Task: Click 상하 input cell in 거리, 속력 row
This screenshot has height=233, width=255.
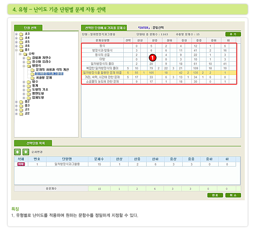Action: point(173,77)
